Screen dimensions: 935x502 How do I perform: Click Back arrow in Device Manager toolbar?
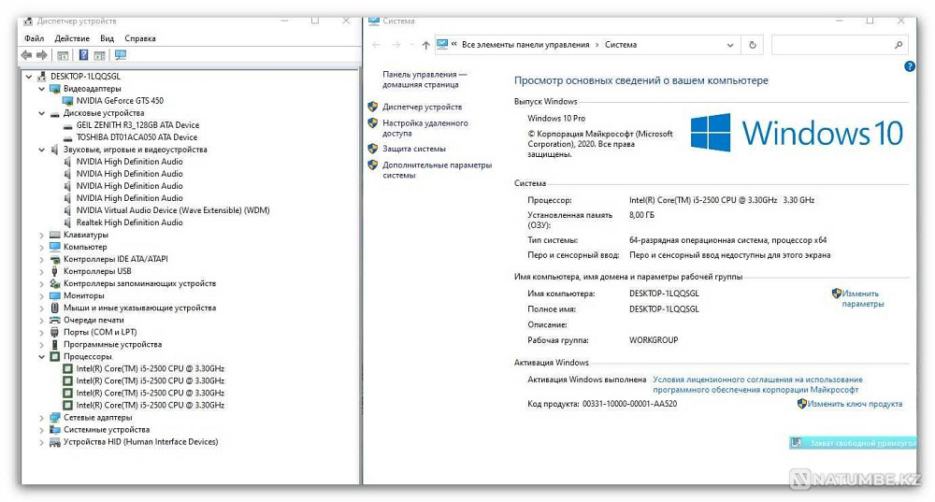26,55
